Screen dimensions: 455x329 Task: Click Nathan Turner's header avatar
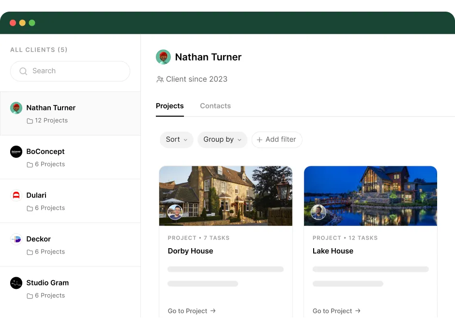point(164,57)
